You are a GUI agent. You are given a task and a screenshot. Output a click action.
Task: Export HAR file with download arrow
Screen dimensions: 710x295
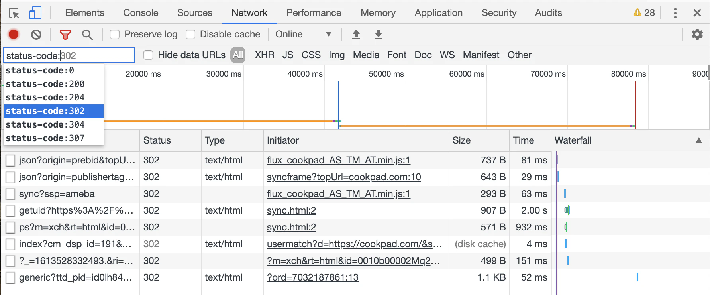point(379,34)
